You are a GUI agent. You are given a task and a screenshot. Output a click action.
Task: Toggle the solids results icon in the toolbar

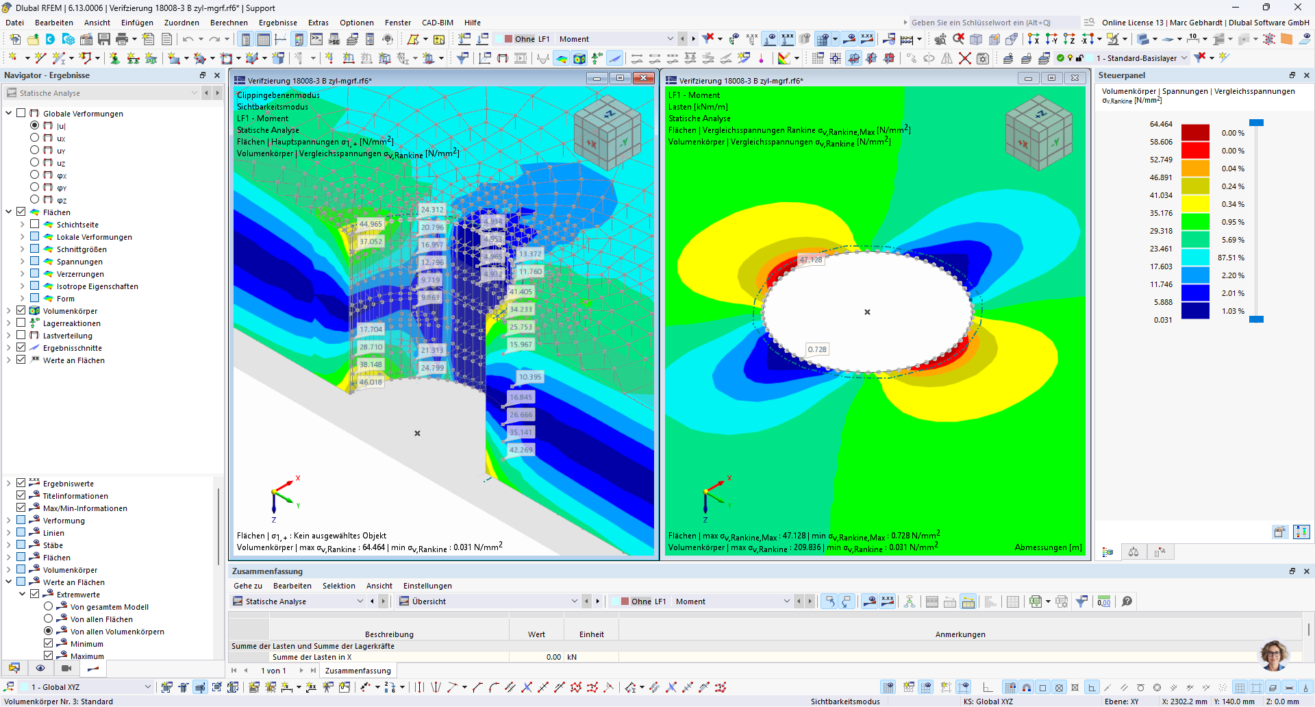(579, 58)
